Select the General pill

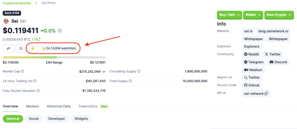coord(13,119)
